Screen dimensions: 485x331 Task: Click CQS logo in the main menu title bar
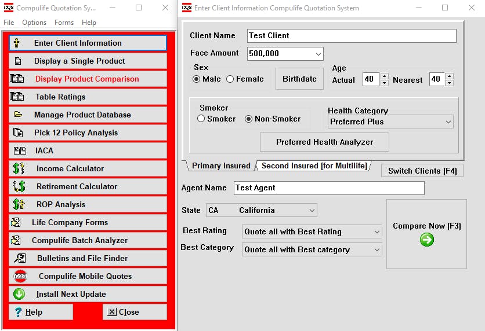pyautogui.click(x=8, y=8)
